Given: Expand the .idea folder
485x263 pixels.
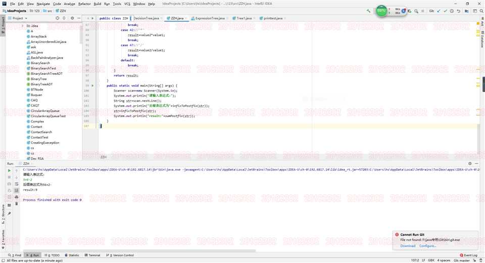Looking at the screenshot, I should 23,26.
